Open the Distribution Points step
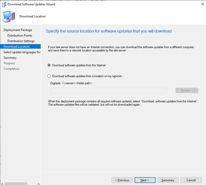This screenshot has height=185, width=206. (20, 36)
